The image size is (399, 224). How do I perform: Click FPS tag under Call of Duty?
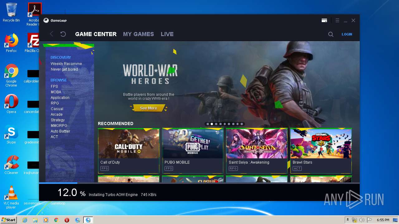click(x=104, y=169)
